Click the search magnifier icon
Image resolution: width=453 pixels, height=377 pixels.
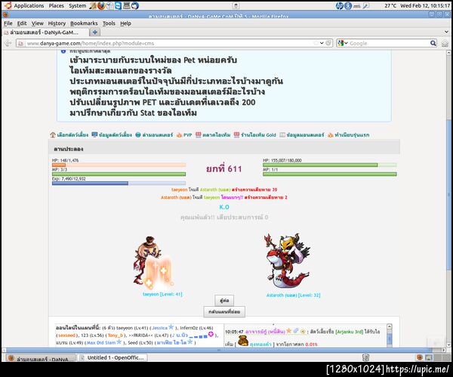point(433,43)
